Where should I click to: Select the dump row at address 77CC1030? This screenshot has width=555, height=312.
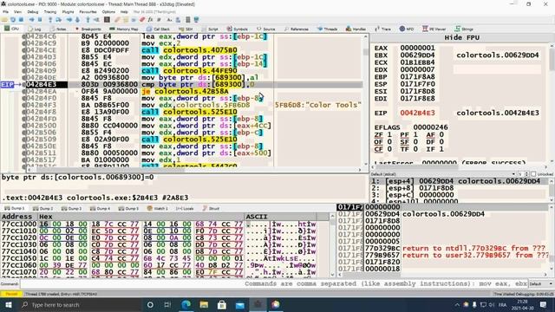(159, 244)
